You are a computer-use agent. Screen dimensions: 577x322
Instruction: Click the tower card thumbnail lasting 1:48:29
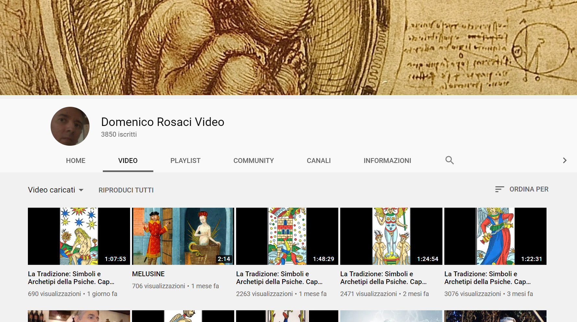pyautogui.click(x=287, y=236)
